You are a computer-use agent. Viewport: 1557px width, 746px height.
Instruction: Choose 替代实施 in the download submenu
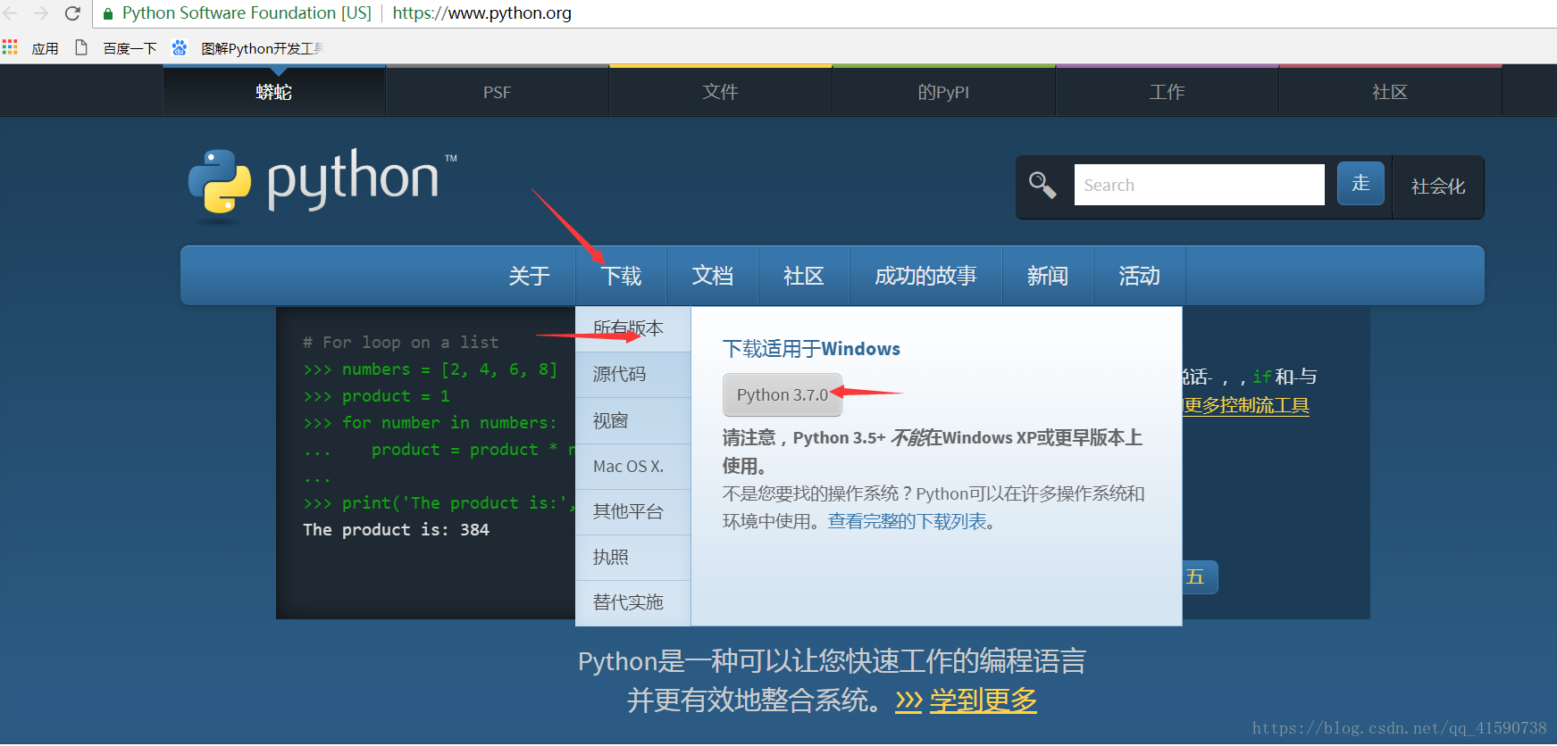point(633,603)
